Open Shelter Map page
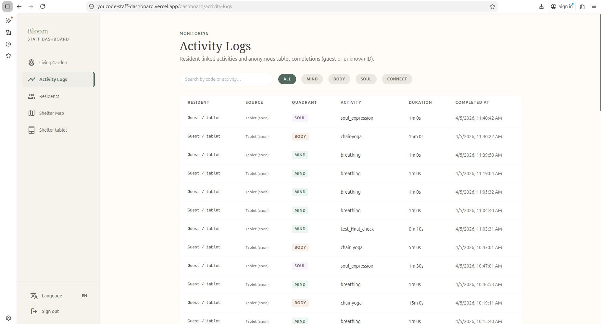Viewport: 601px width, 324px height. point(58,113)
